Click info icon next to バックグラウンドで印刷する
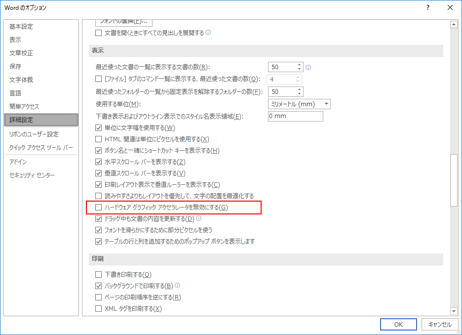This screenshot has width=462, height=335. point(177,286)
